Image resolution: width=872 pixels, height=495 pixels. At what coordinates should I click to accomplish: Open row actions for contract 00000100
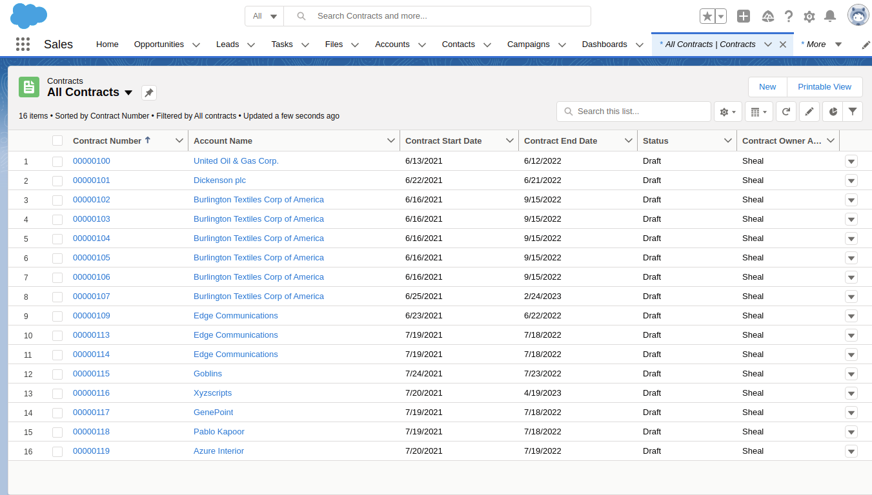851,161
